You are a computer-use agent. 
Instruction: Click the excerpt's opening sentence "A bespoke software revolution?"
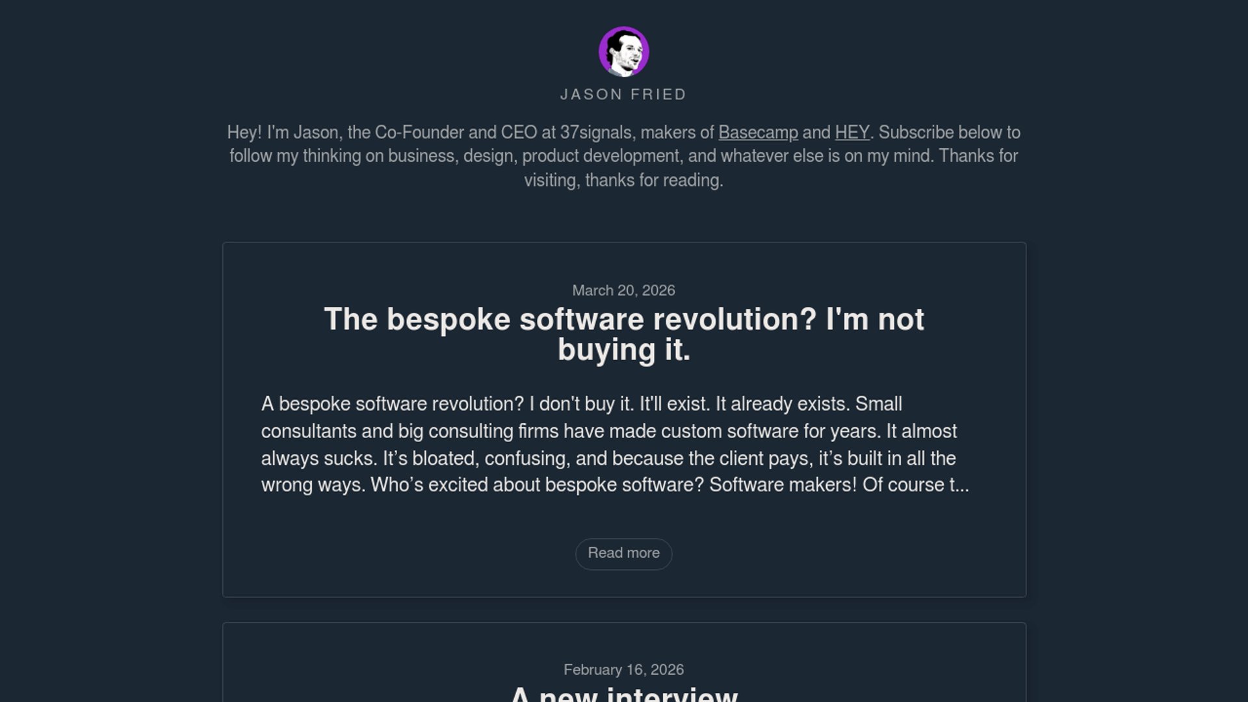(393, 404)
